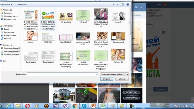194x109 pixels.
Task: Select the file named image
Action: pos(31,37)
